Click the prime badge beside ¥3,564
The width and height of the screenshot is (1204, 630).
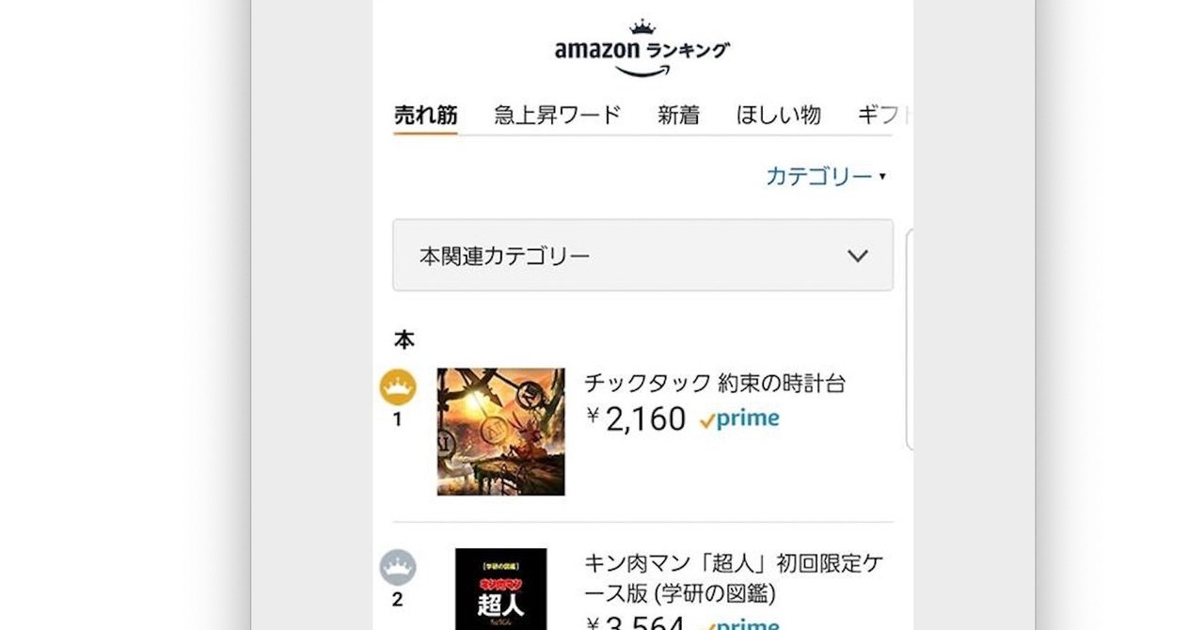(743, 622)
